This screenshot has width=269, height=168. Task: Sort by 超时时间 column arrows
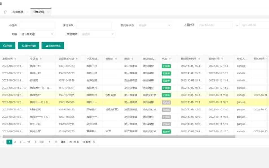222,59
